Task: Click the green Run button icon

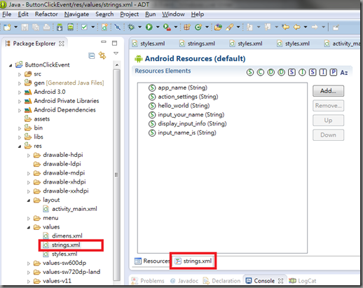Action: (149, 27)
